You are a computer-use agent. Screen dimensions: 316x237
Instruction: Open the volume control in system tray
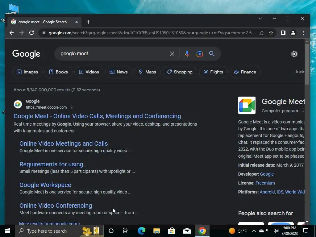[276, 231]
